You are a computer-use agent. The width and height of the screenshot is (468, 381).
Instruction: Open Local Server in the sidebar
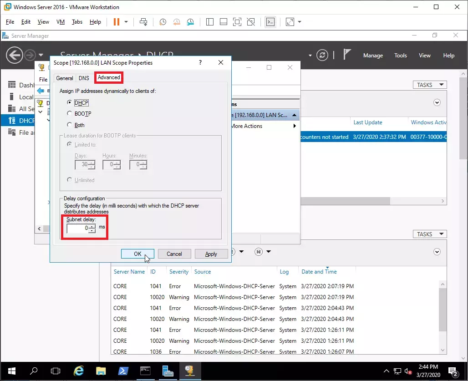click(x=21, y=97)
